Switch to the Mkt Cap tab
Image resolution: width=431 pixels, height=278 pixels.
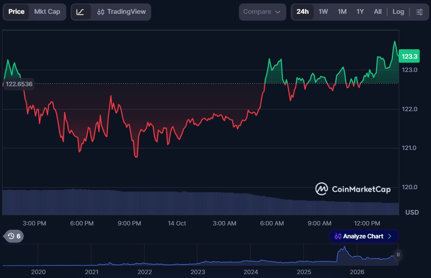(x=47, y=12)
